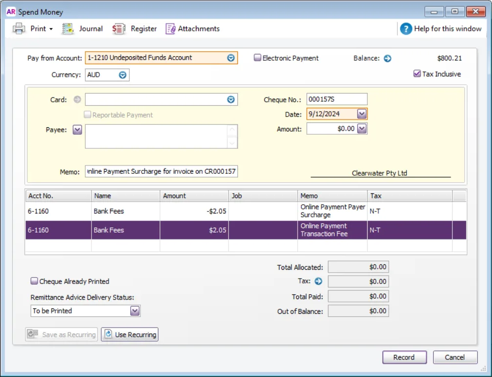Open the Remittance Advice Delivery Status dropdown

pyautogui.click(x=135, y=311)
